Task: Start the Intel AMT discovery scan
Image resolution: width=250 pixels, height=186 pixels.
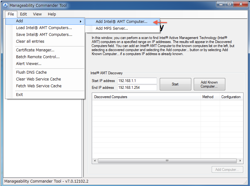Action: (176, 84)
